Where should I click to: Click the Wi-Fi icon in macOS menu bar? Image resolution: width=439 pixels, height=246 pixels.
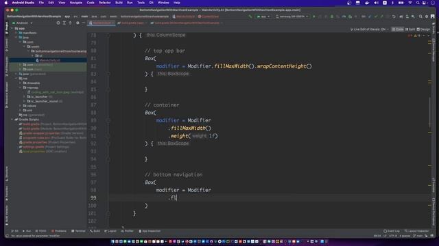point(410,3)
